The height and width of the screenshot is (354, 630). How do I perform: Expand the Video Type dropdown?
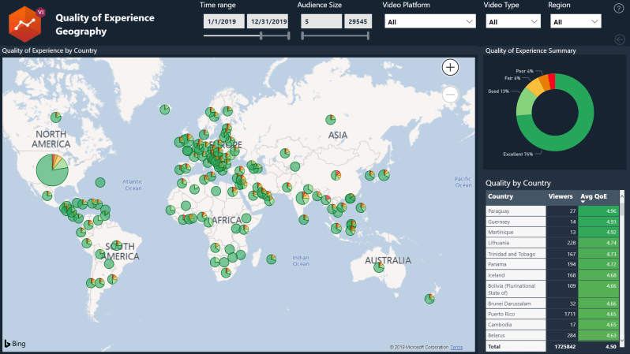tap(512, 22)
